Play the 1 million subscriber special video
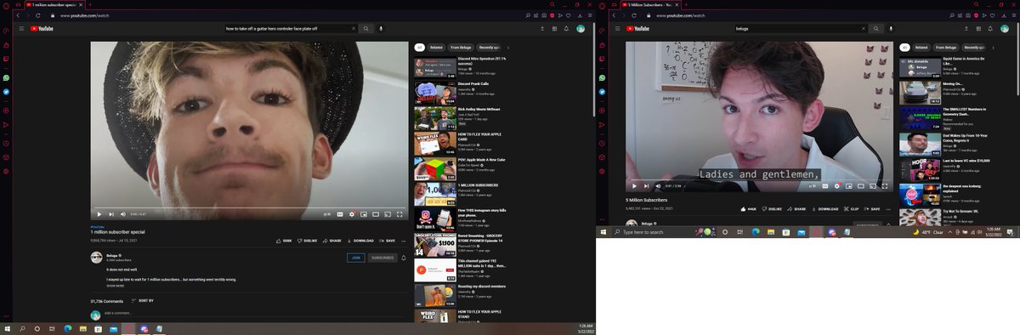Image resolution: width=1020 pixels, height=335 pixels. (x=99, y=213)
